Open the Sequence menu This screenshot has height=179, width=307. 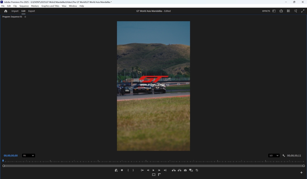24,6
